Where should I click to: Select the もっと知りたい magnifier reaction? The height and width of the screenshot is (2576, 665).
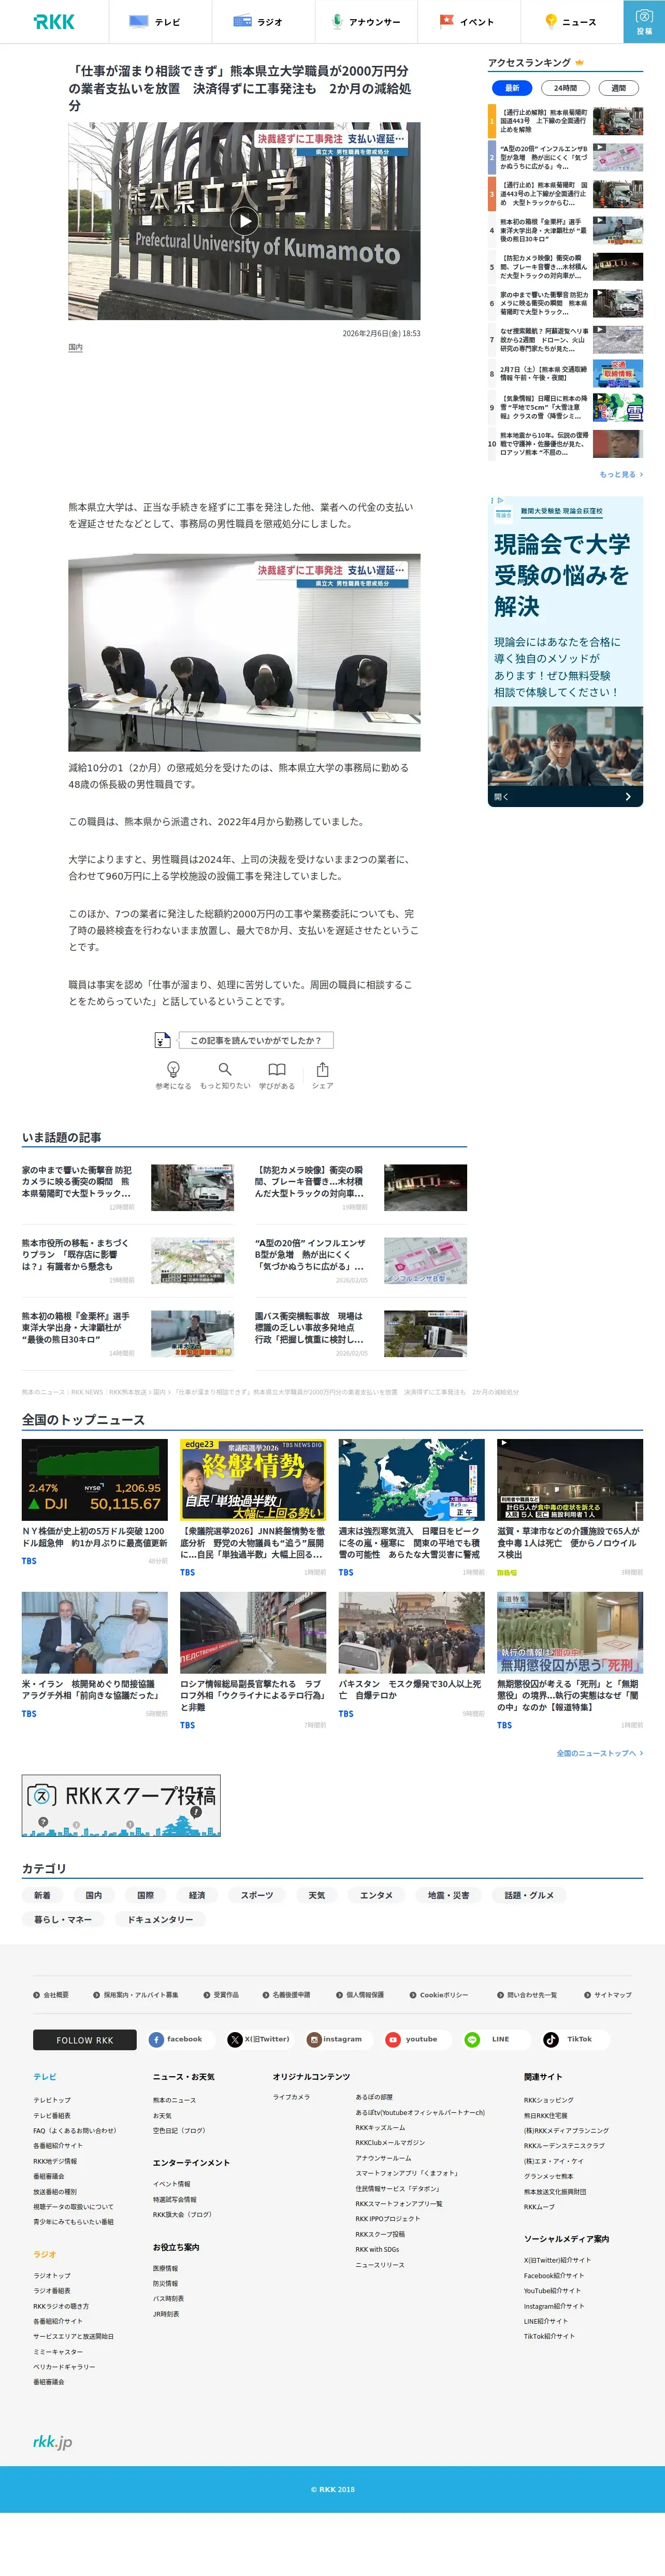pos(225,1075)
